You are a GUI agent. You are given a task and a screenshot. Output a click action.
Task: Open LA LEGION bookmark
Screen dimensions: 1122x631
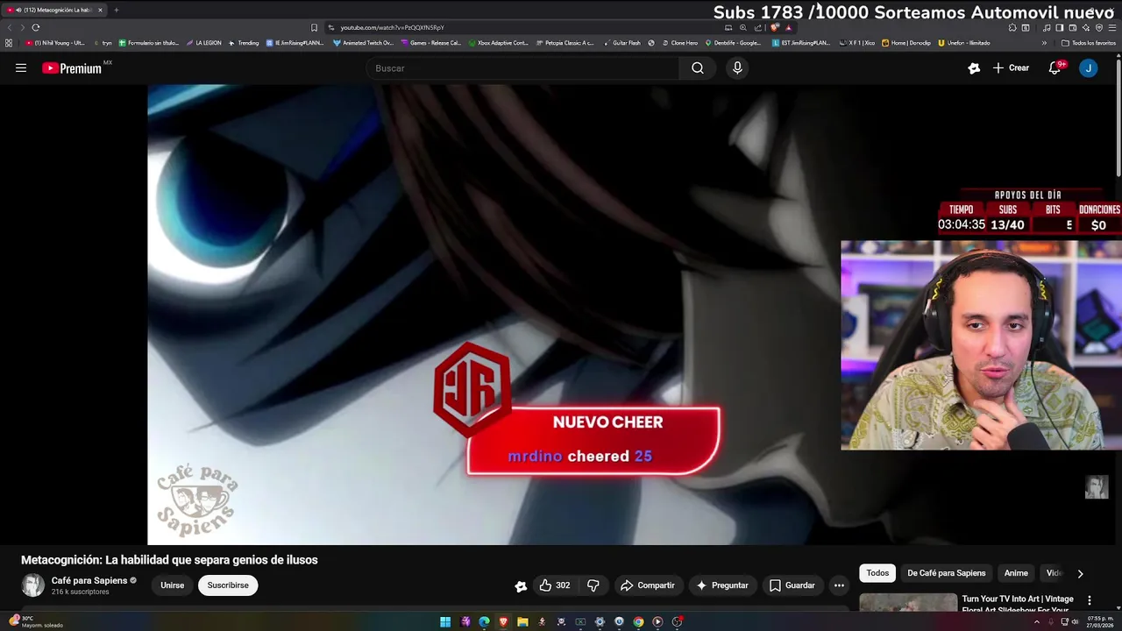(x=203, y=42)
